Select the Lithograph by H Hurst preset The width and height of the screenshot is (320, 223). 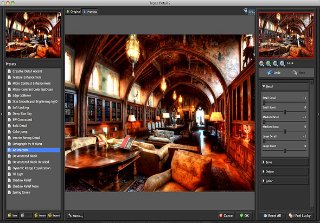(34, 144)
